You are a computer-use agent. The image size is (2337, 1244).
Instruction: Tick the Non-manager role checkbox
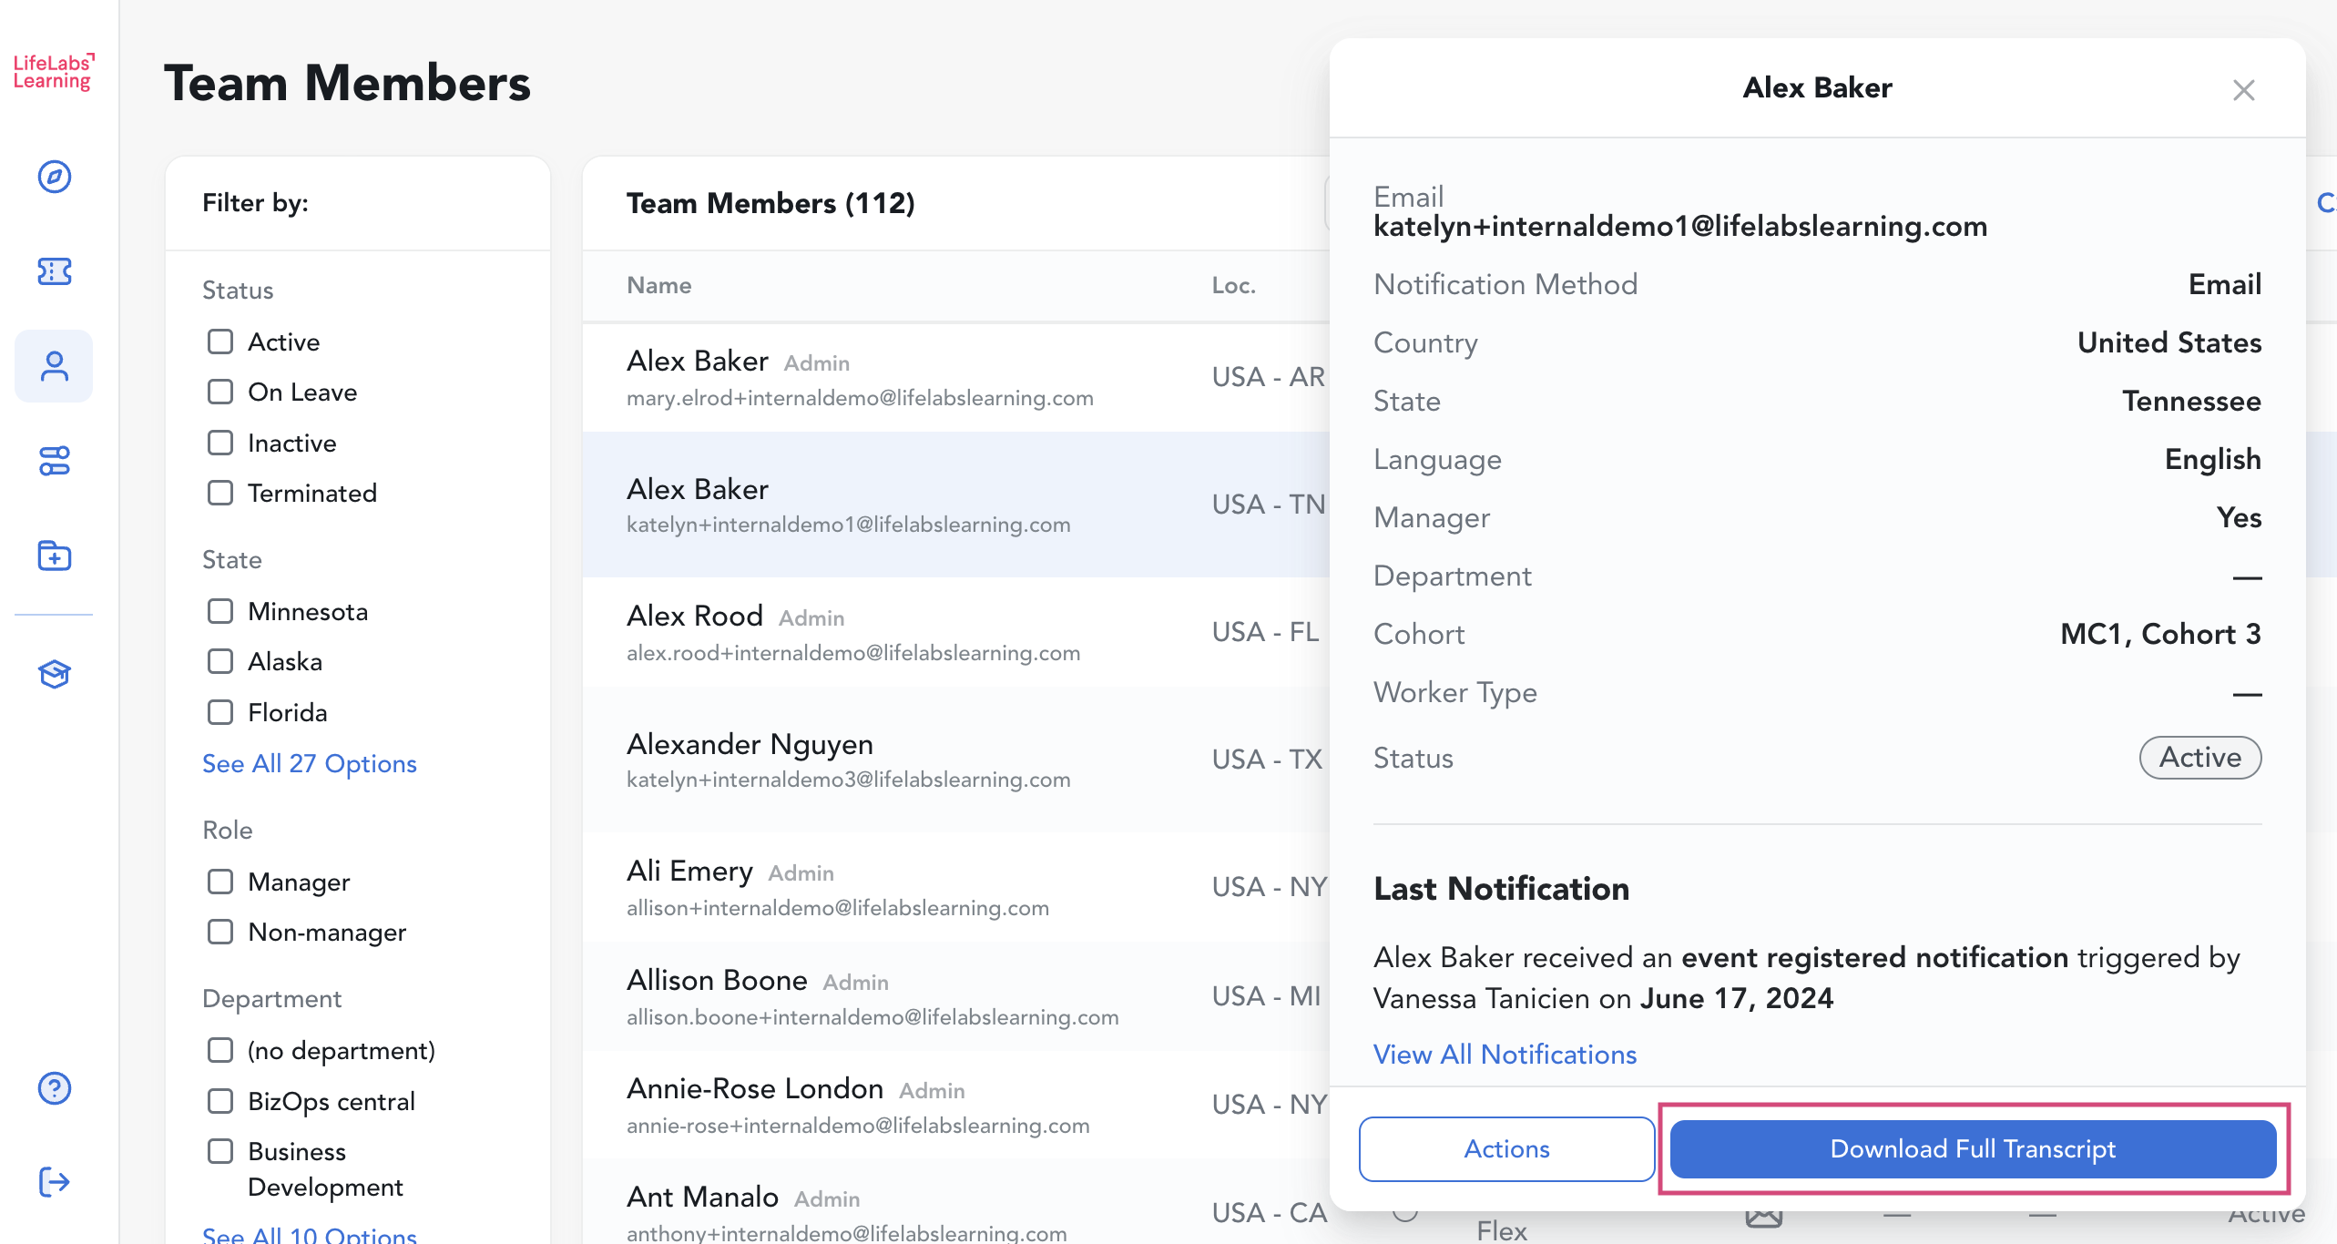220,932
